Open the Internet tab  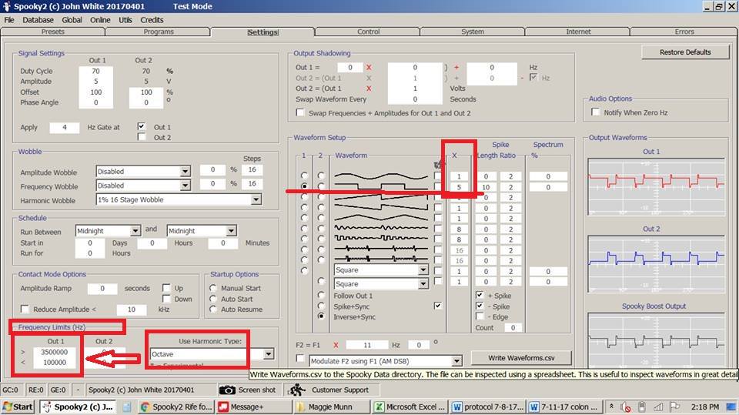coord(578,32)
